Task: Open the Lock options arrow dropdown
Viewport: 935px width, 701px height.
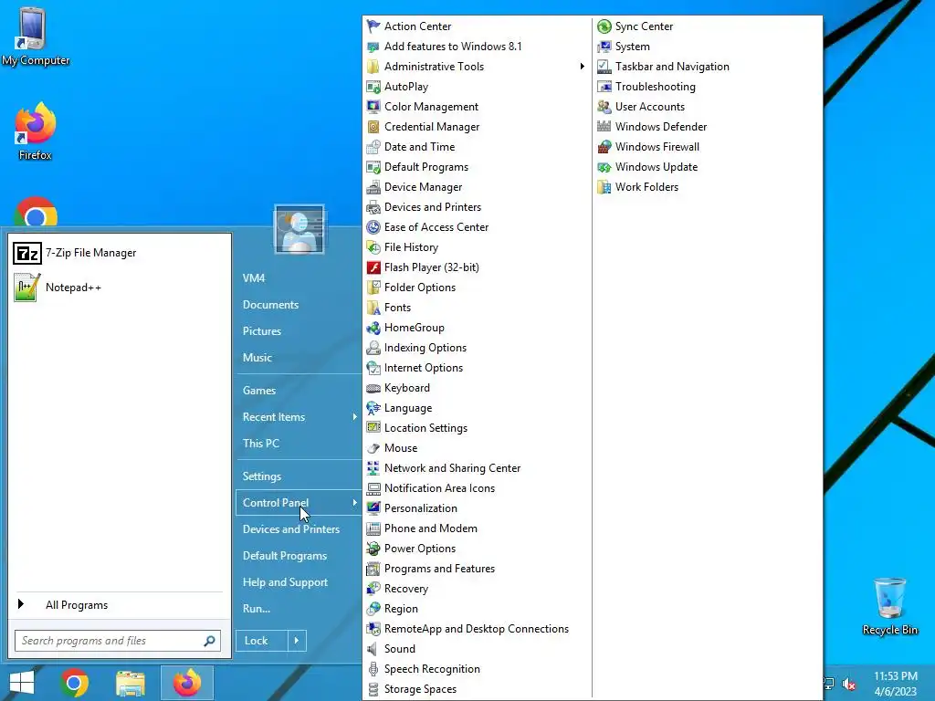Action: coord(297,641)
